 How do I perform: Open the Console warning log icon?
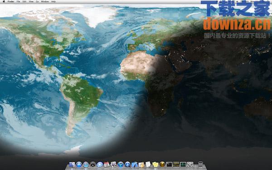pos(176,164)
